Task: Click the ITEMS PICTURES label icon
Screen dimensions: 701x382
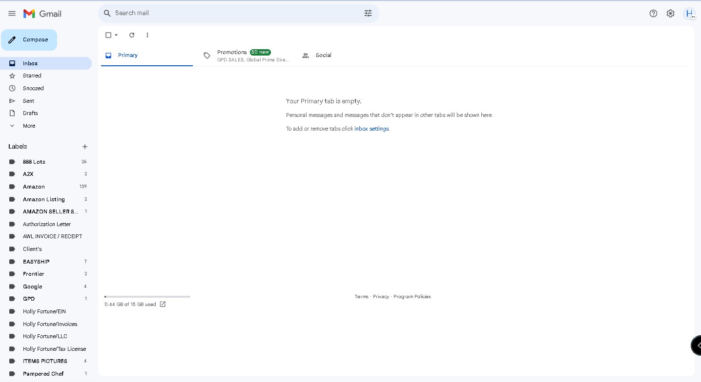Action: tap(12, 361)
